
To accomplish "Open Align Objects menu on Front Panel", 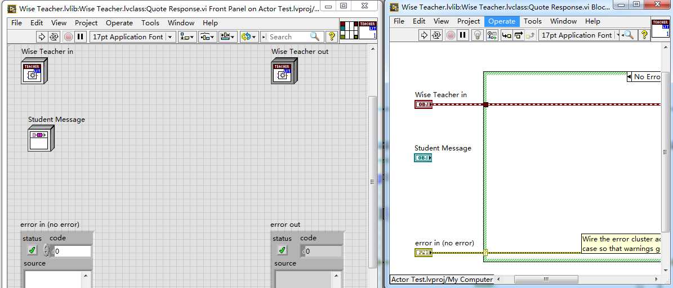I will [x=187, y=37].
